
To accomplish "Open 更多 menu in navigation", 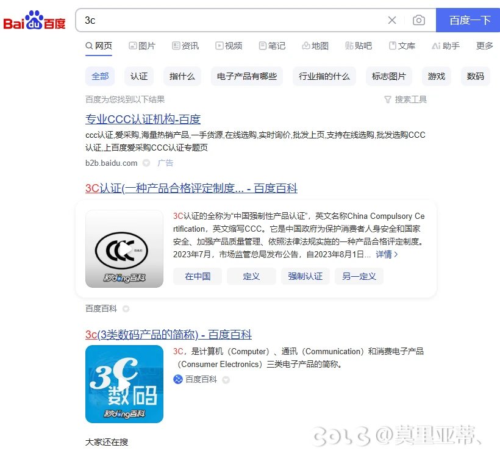I will (484, 46).
